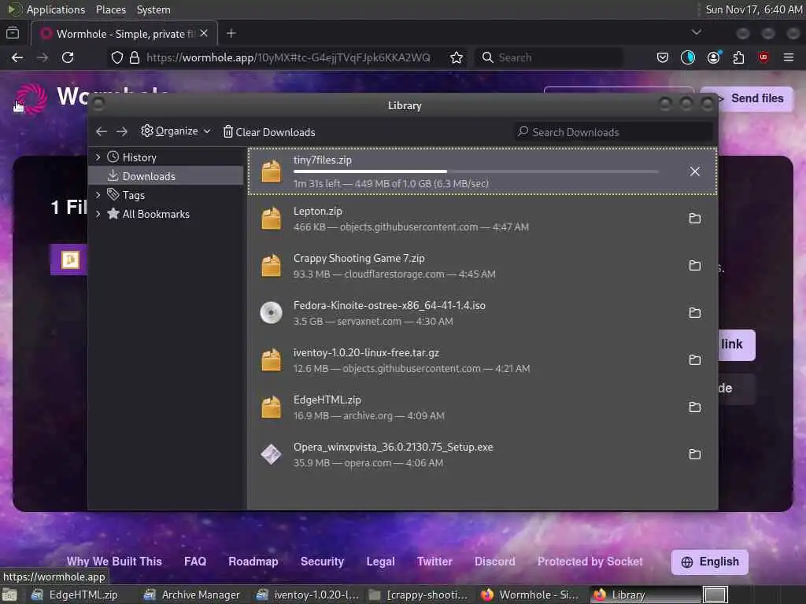806x604 pixels.
Task: Open the English language selector
Action: tap(709, 562)
